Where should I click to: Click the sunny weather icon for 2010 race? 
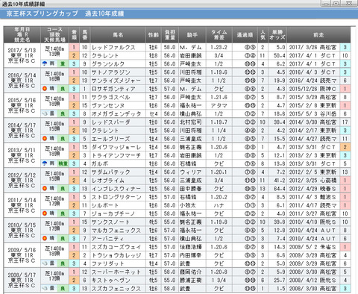45,238
